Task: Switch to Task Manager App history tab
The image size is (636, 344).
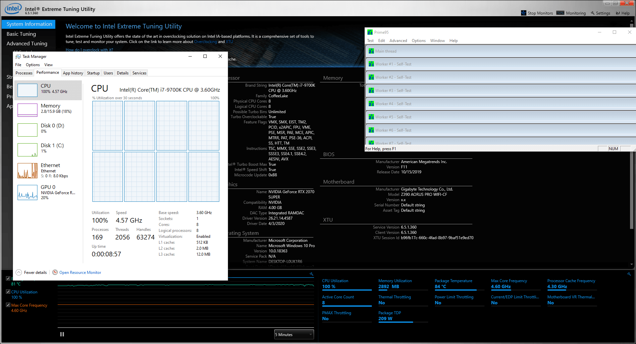Action: [73, 73]
